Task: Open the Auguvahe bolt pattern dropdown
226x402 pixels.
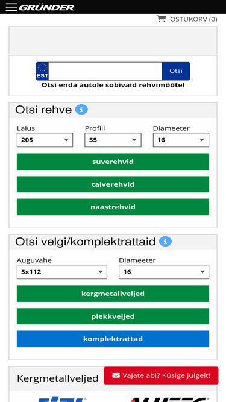Action: point(61,272)
